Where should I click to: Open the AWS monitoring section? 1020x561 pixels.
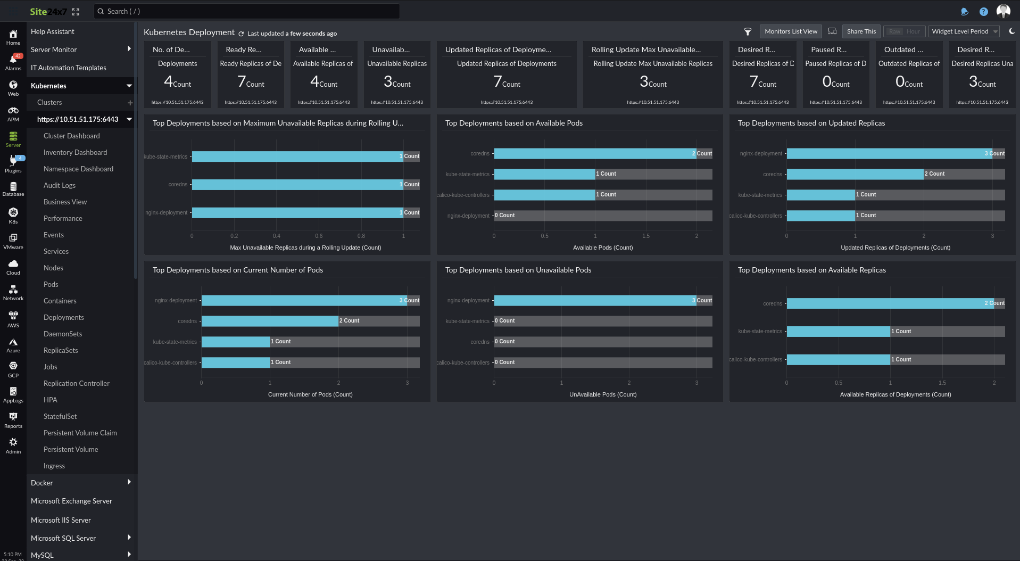pyautogui.click(x=13, y=318)
